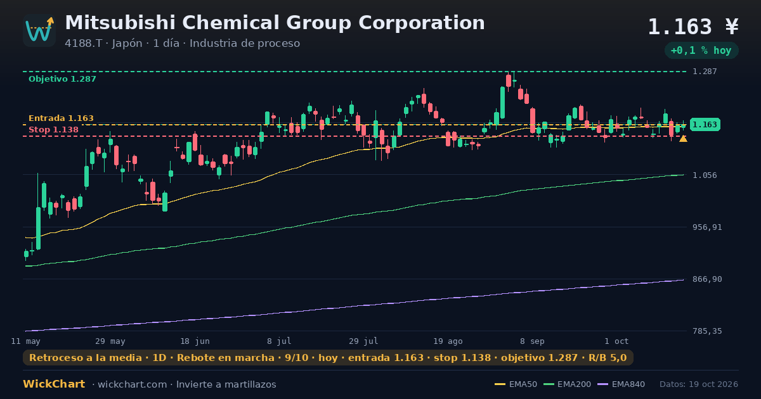The width and height of the screenshot is (761, 399).
Task: Click the large price 1.163 ¥
Action: [693, 27]
